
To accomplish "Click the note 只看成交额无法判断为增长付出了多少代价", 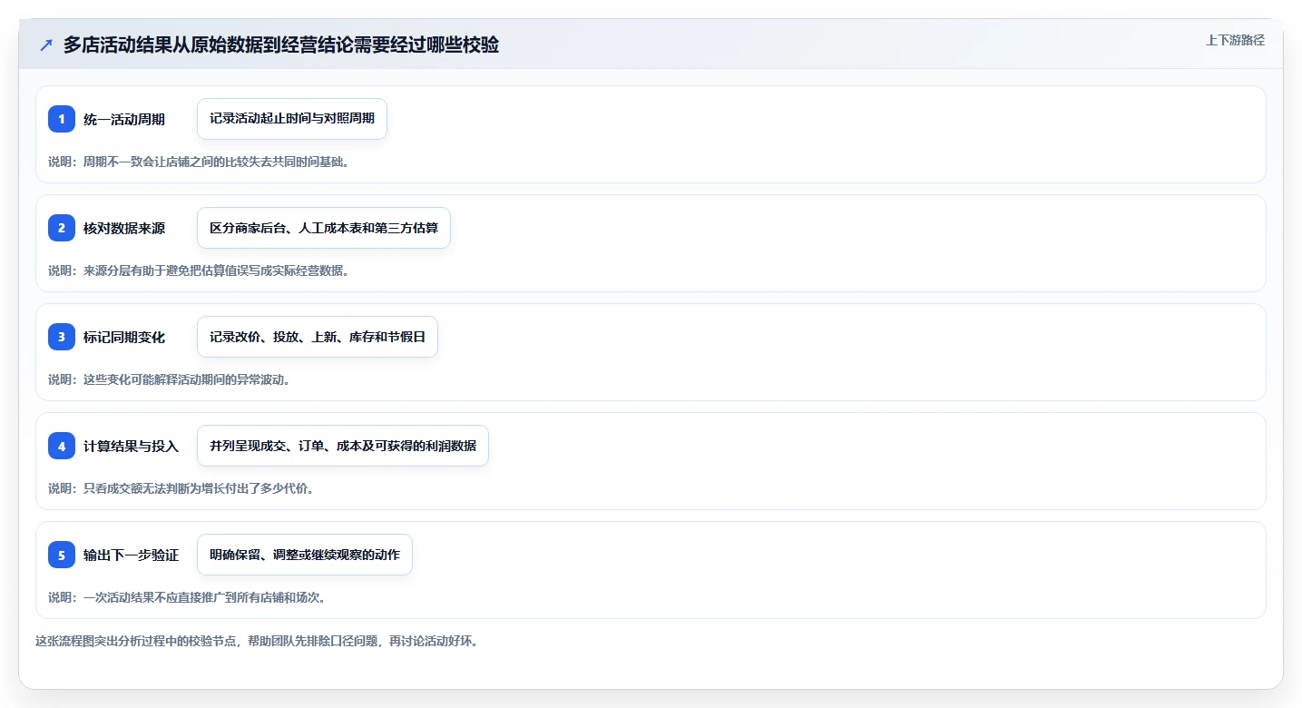I will tap(181, 488).
